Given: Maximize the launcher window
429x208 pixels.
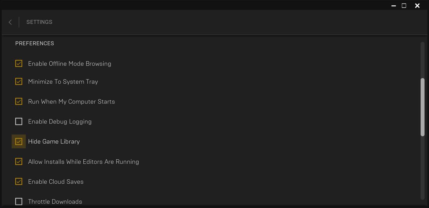Looking at the screenshot, I should pos(404,6).
